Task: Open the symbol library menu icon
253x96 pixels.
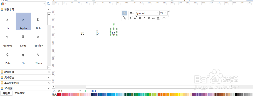Action: tap(3, 4)
